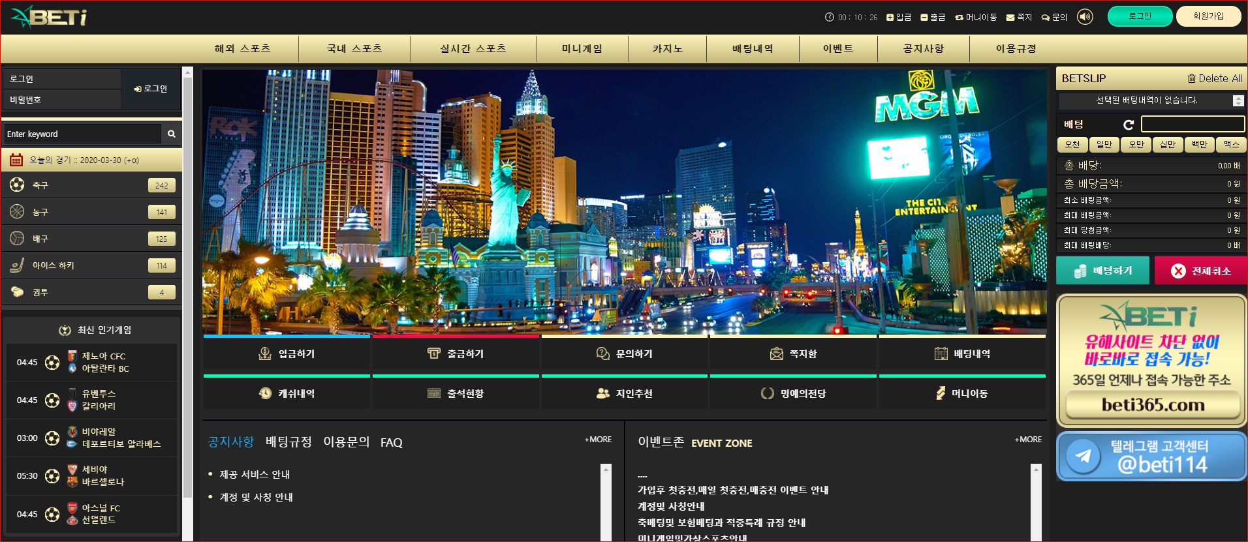This screenshot has width=1248, height=542.
Task: Open 문의 inquiry in top bar
Action: 1054,17
